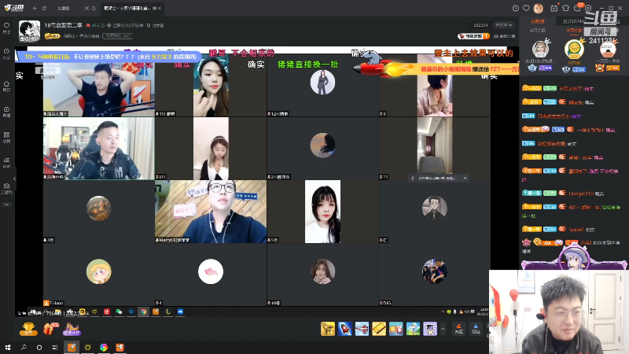Viewport: 629px width, 354px height.
Task: Open Windows Task View on taskbar
Action: click(x=55, y=347)
